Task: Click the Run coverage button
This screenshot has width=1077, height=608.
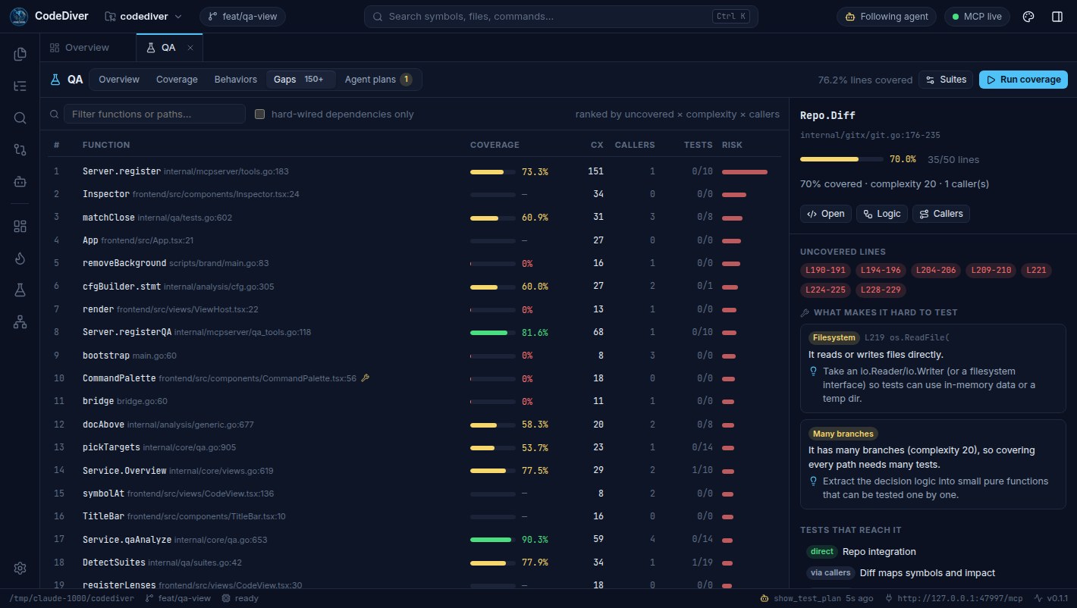Action: point(1023,80)
